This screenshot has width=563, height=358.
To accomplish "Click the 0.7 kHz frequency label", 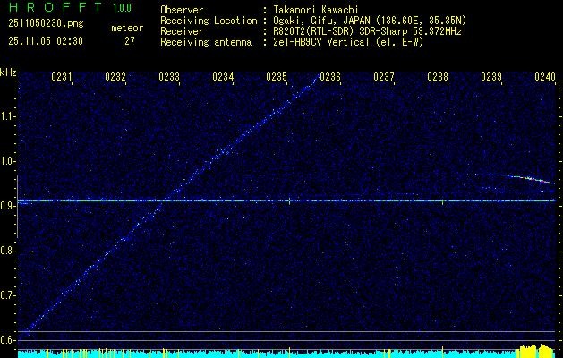I will click(x=8, y=295).
